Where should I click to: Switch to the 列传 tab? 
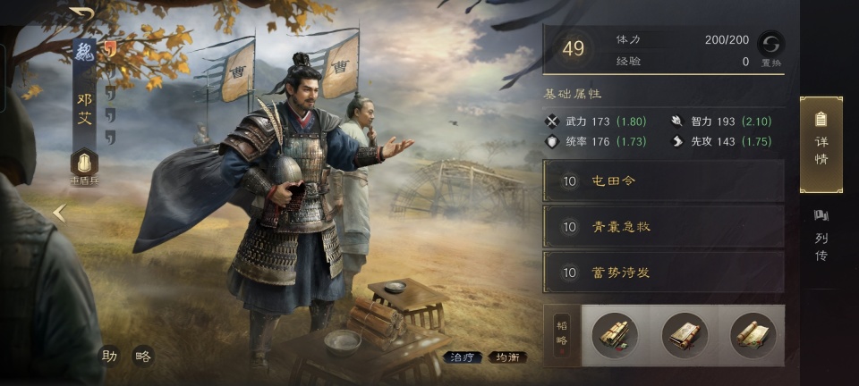point(821,235)
